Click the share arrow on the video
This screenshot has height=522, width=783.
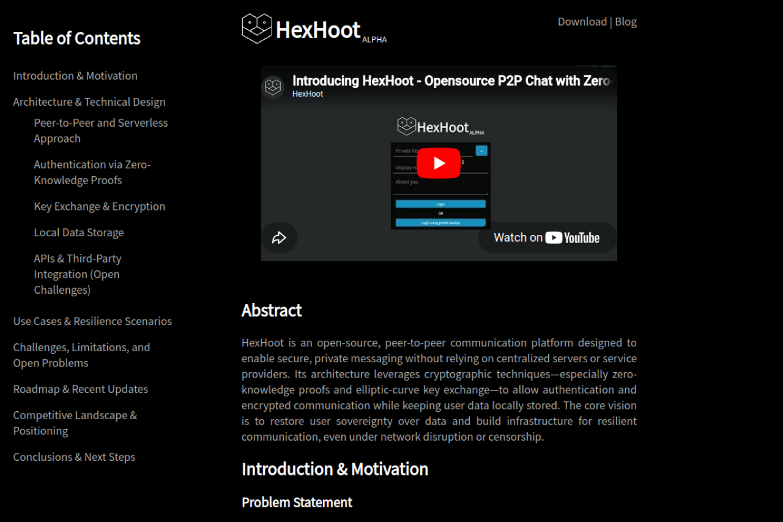280,238
